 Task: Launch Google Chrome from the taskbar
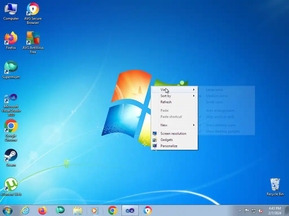(x=112, y=210)
